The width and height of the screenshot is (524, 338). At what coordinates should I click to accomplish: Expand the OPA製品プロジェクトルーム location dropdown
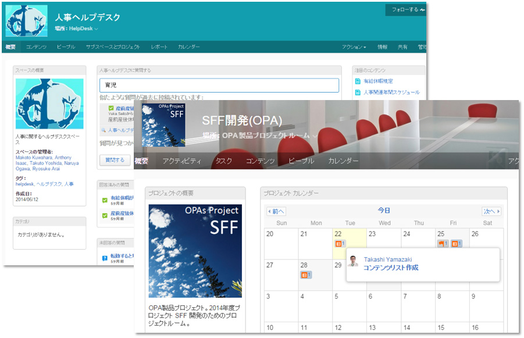(x=315, y=136)
